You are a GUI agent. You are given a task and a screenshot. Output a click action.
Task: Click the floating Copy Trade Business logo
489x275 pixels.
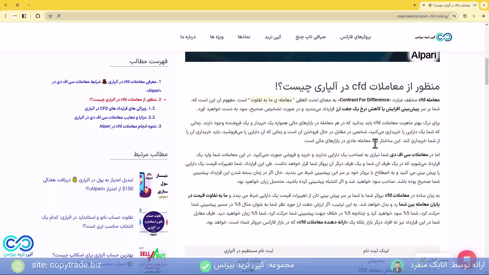coord(18,246)
